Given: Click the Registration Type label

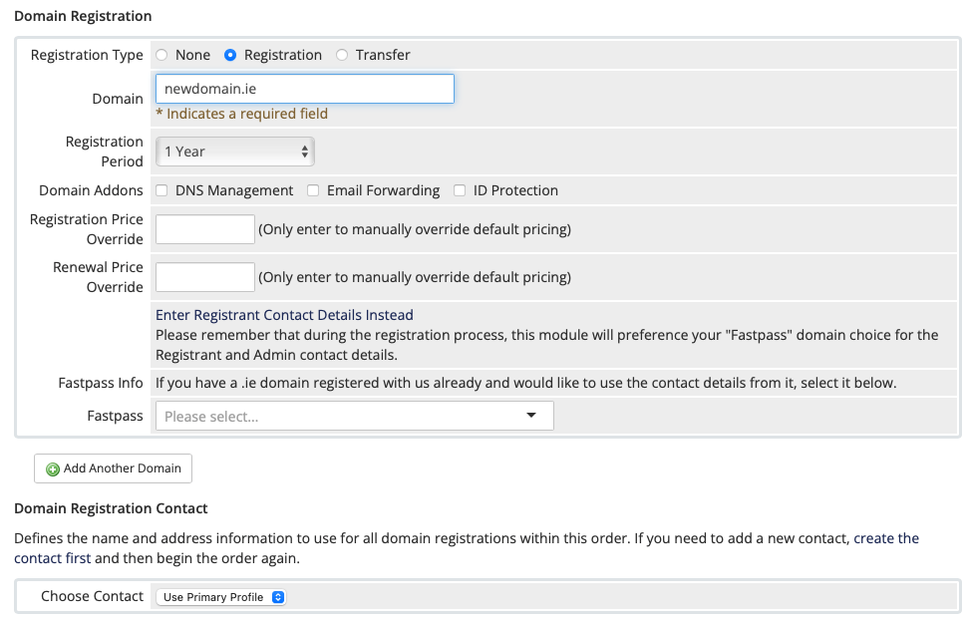Looking at the screenshot, I should pyautogui.click(x=87, y=55).
